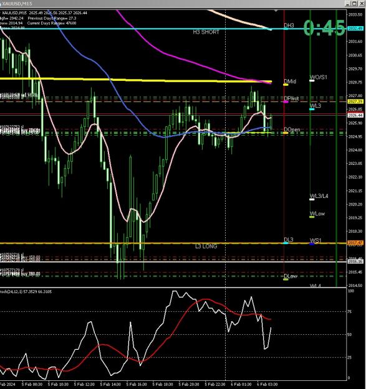Viewport: 366px width, 389px height.
Task: Click the WO/S1 white weekly marker
Action: 312,81
